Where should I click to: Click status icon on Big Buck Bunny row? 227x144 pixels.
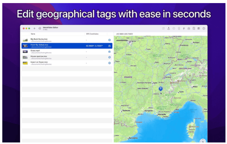(109, 40)
